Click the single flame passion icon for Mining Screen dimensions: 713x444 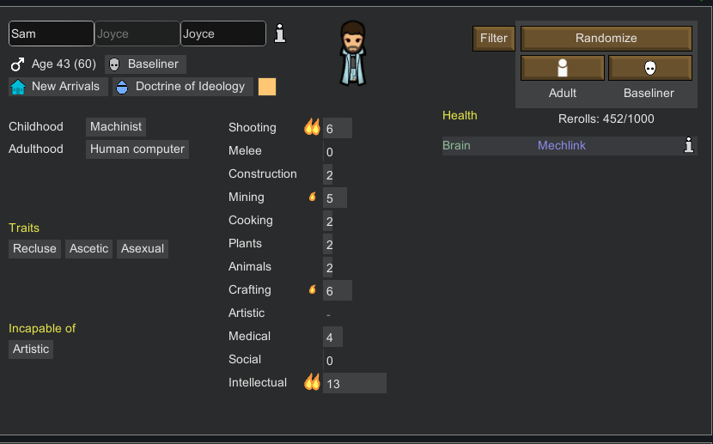[313, 197]
